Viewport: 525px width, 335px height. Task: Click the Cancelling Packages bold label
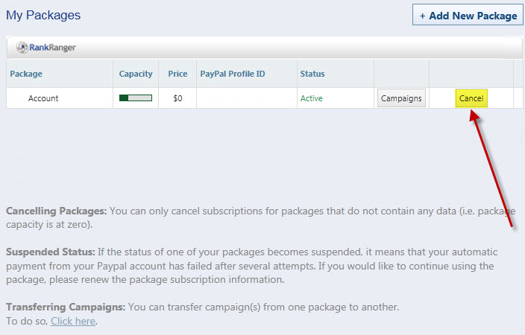57,211
